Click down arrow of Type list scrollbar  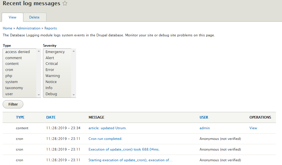(x=39, y=95)
